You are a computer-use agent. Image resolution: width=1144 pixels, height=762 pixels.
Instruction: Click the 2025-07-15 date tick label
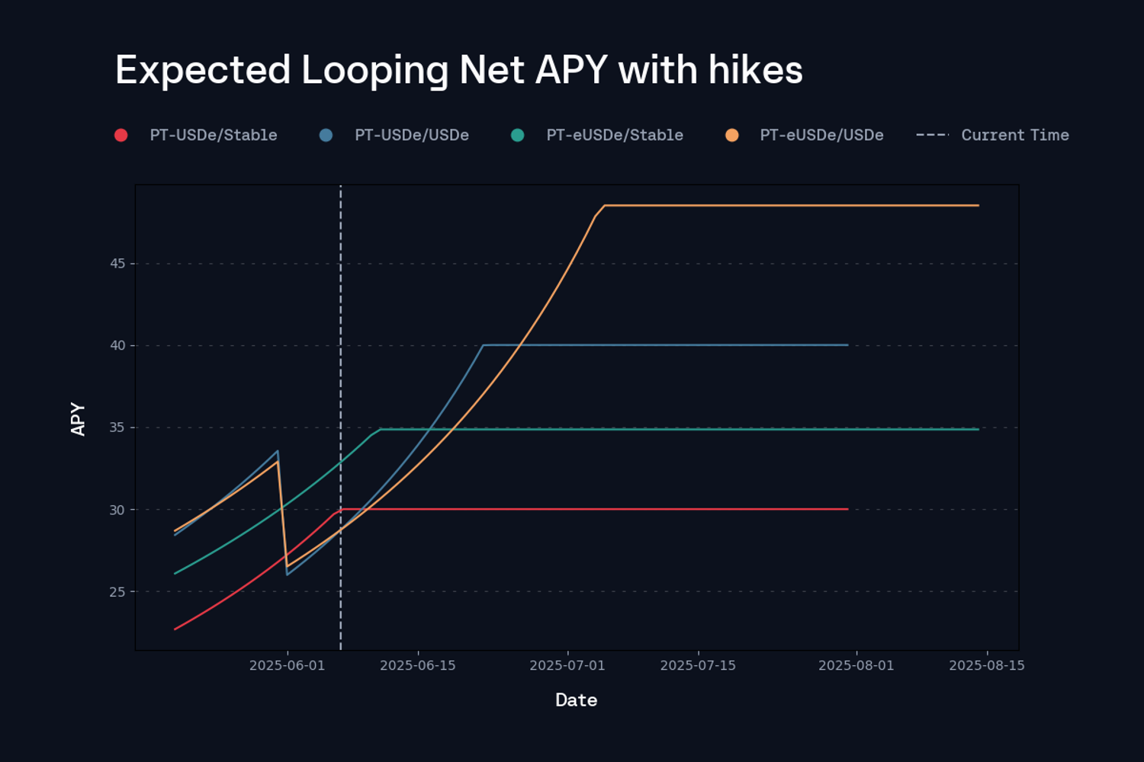(x=698, y=666)
